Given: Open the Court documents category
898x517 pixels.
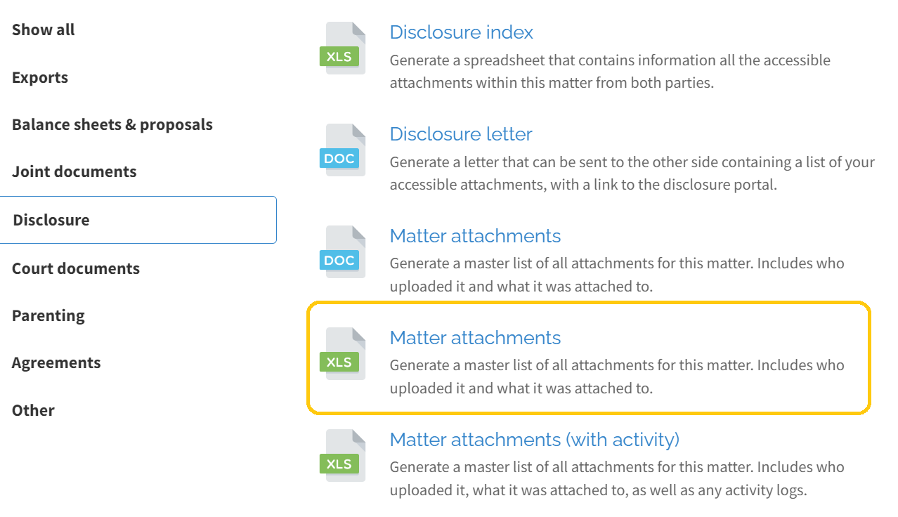Looking at the screenshot, I should coord(76,268).
